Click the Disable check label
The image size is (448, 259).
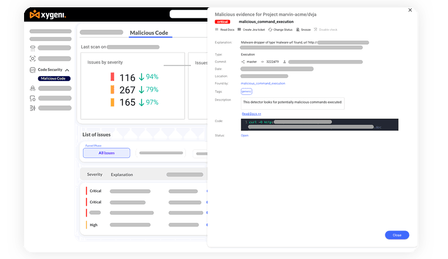point(328,30)
